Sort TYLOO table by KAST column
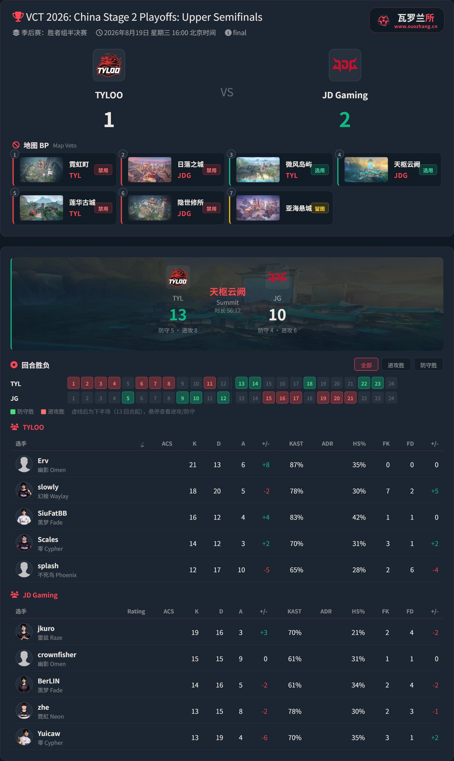 pos(296,443)
